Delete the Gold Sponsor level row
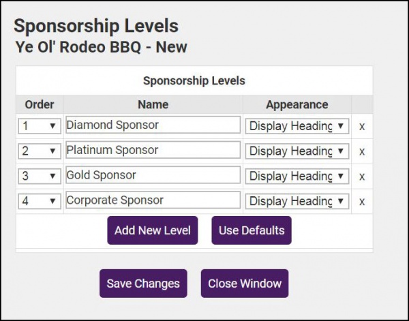 coord(362,176)
